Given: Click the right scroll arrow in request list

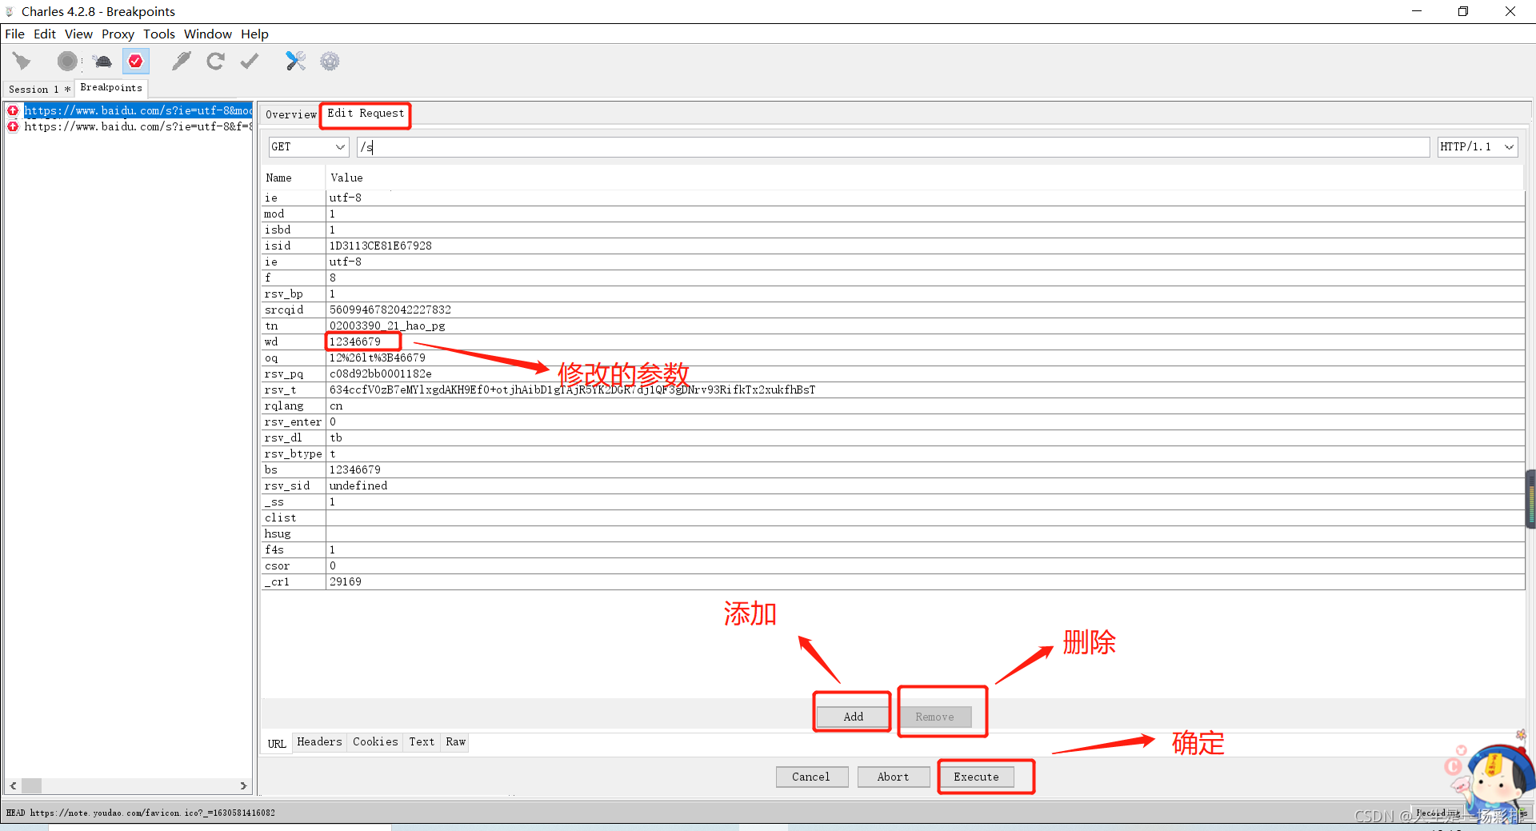Looking at the screenshot, I should [243, 786].
